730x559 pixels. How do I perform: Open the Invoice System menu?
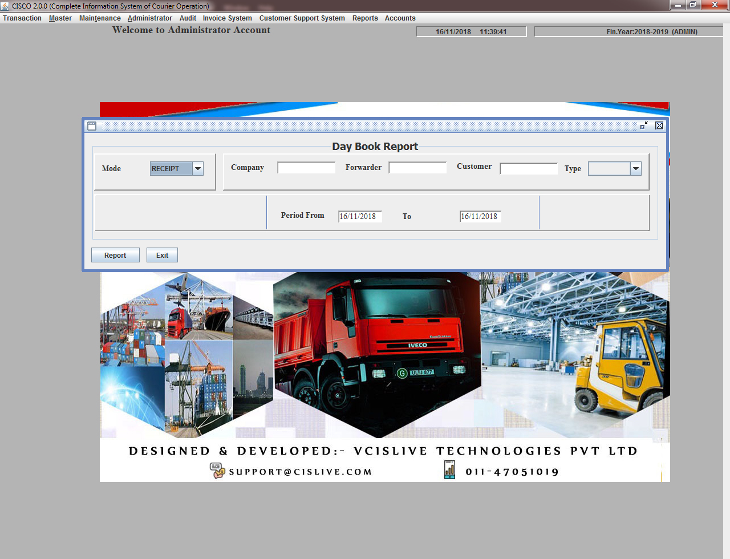click(227, 18)
